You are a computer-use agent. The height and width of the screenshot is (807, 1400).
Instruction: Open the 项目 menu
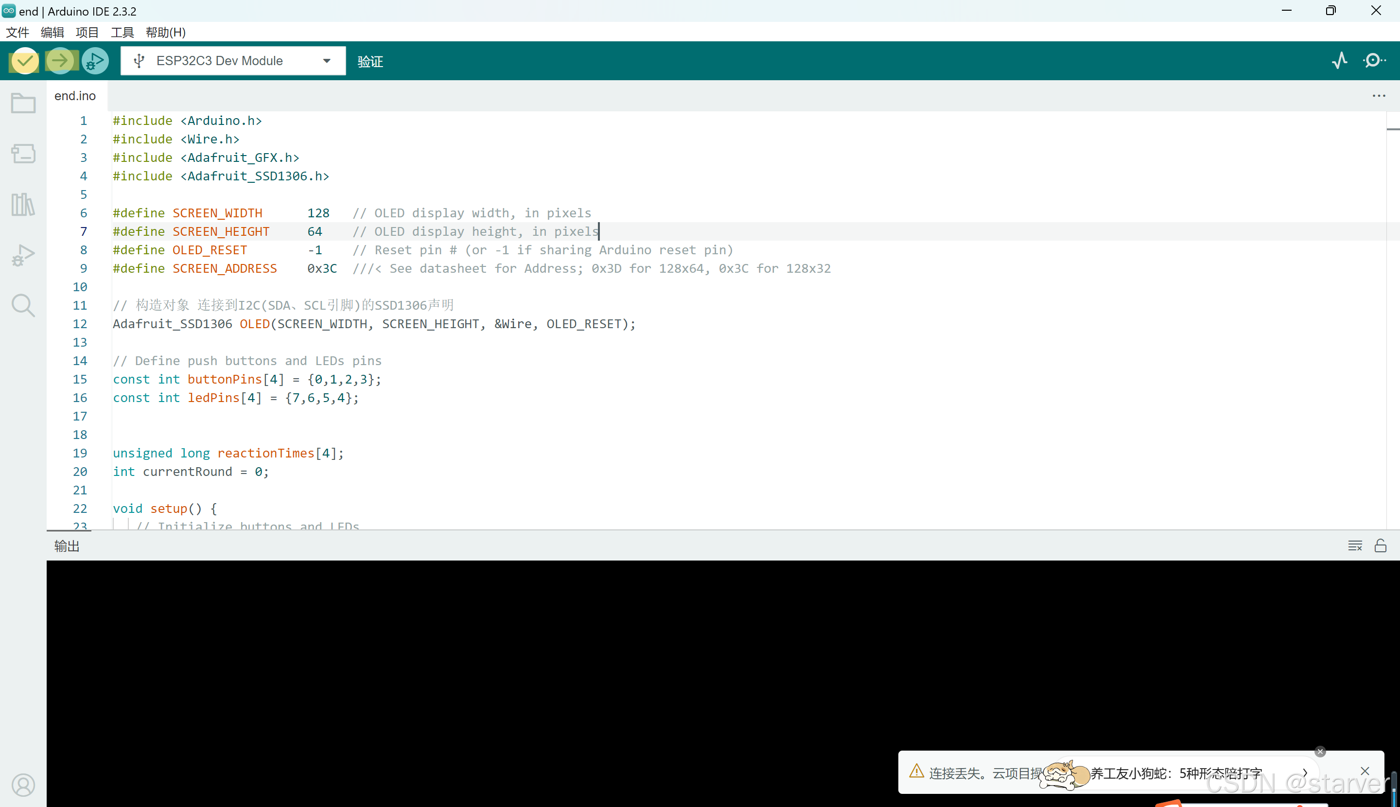click(x=87, y=32)
